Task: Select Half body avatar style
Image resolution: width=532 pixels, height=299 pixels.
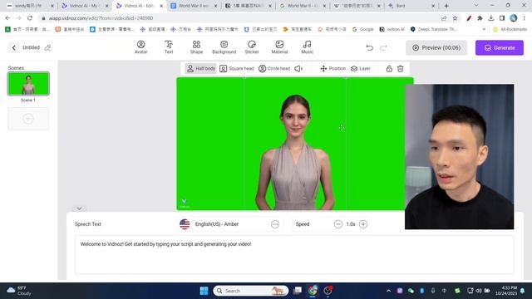Action: tap(201, 68)
